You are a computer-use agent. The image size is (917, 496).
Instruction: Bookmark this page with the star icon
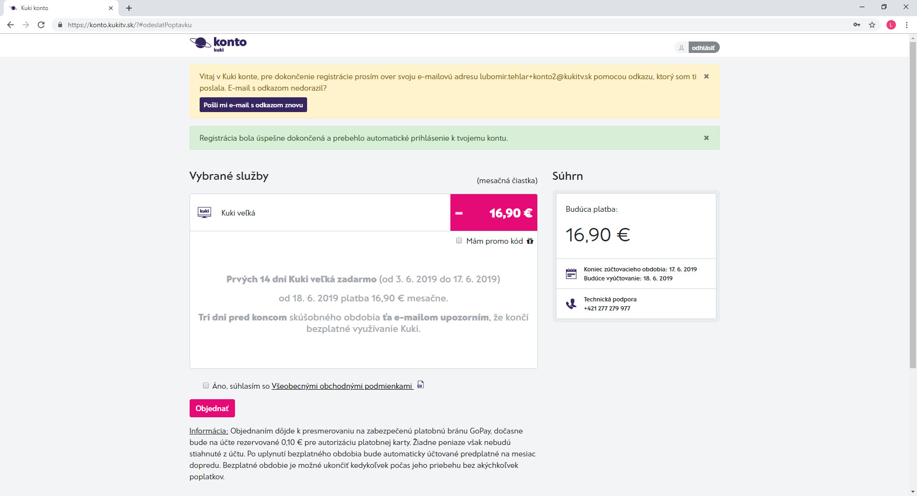[x=872, y=25]
